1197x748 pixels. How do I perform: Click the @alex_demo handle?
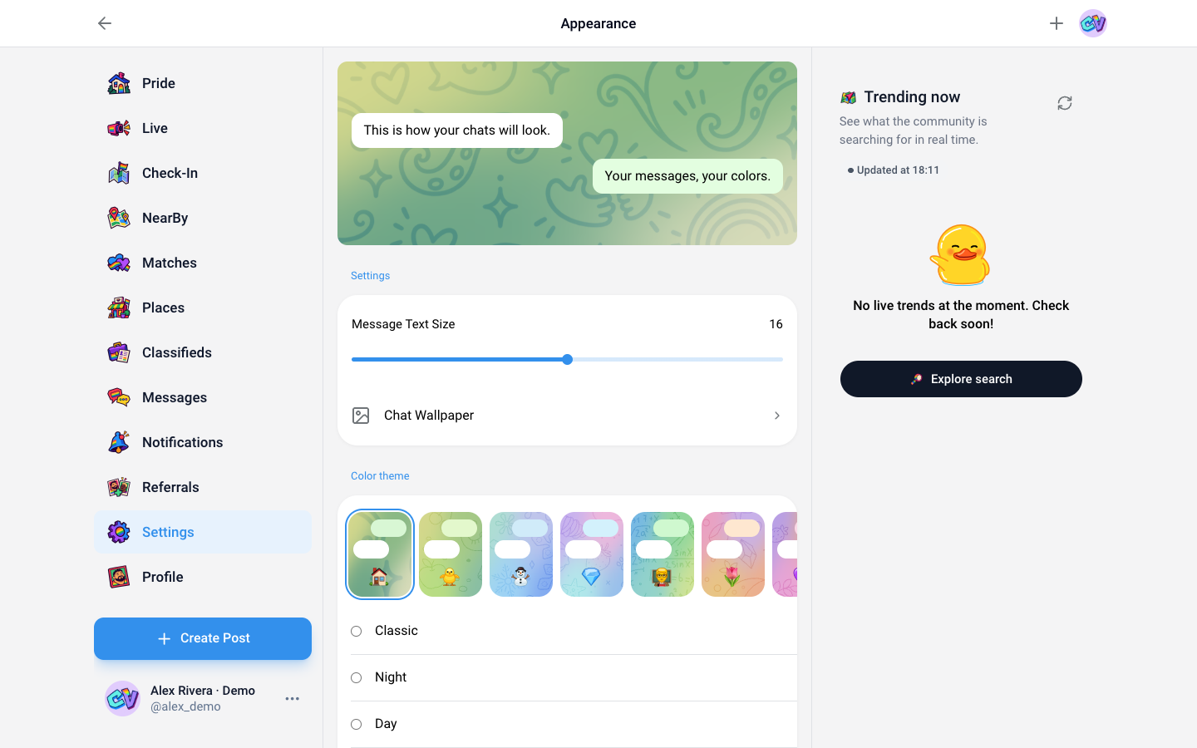[x=185, y=706]
